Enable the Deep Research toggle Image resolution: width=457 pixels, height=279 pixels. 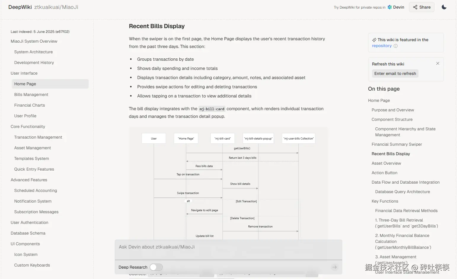pos(156,267)
